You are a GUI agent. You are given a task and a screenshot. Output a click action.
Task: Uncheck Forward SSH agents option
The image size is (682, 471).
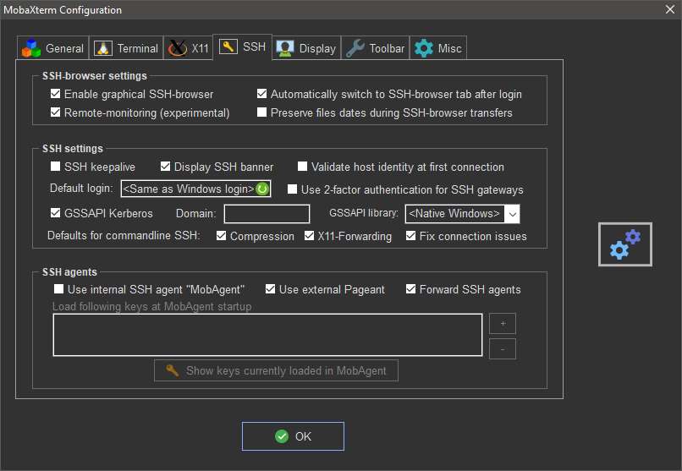pyautogui.click(x=411, y=289)
